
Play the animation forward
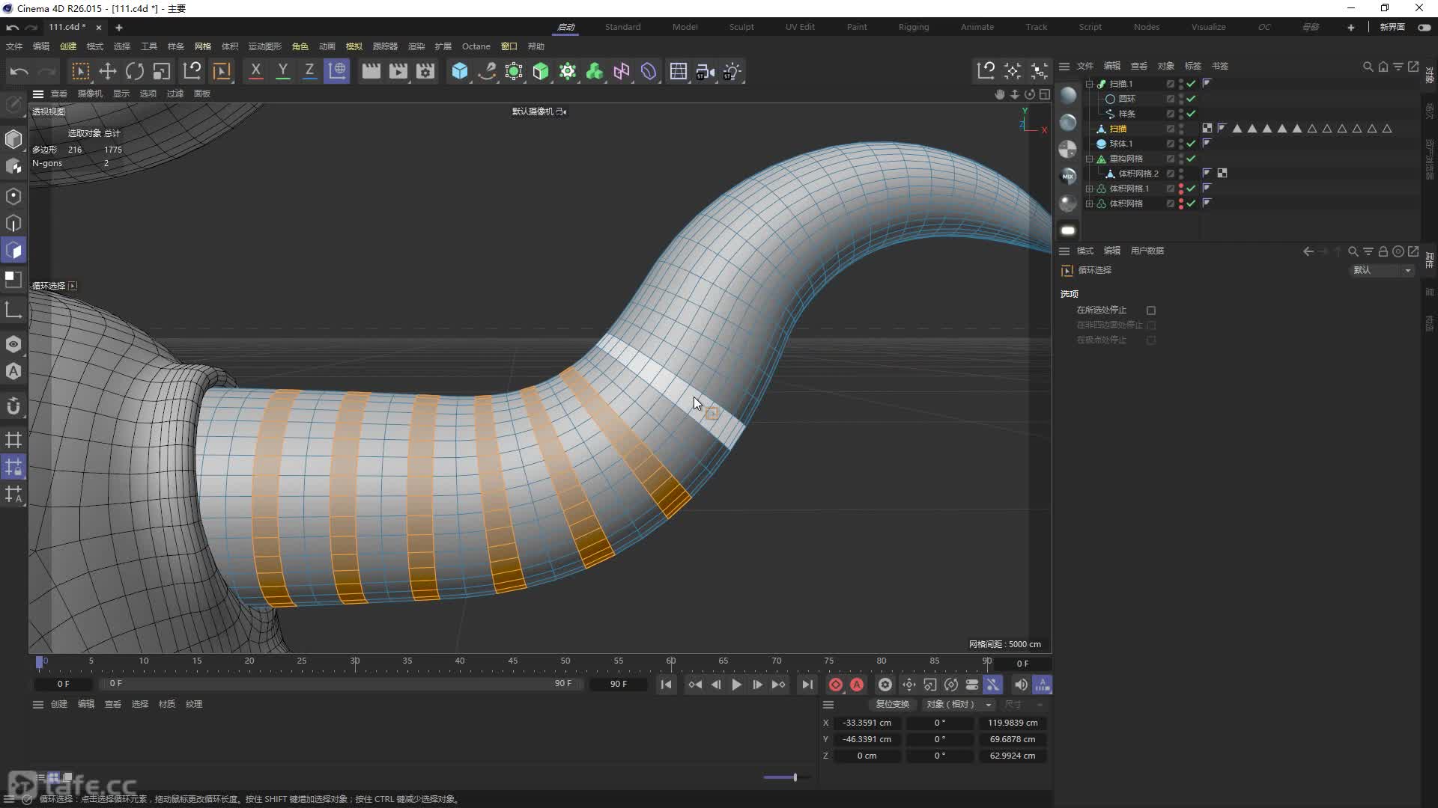pyautogui.click(x=736, y=685)
